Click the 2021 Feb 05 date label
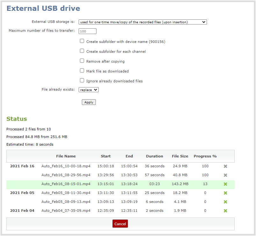 tap(22, 193)
